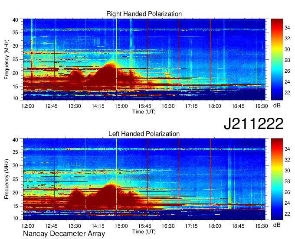Image resolution: width=295 pixels, height=239 pixels.
Task: Click the "Left Handed Polarization" plot title
Action: pos(144,134)
